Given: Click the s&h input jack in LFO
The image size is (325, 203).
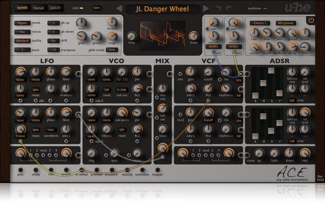Looking at the screenshot, I should (x=36, y=101).
